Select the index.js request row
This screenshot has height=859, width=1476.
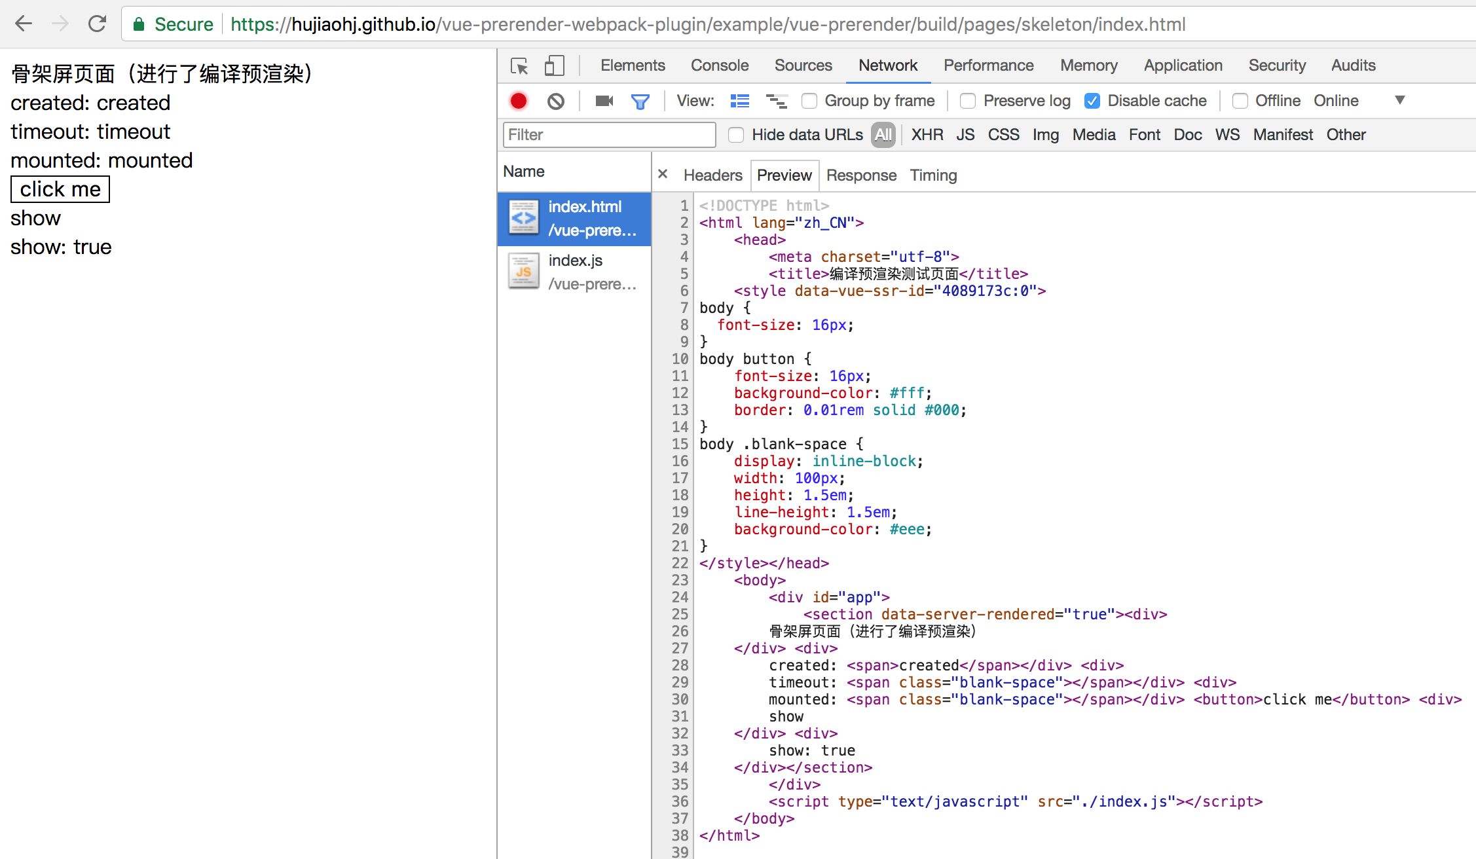(x=574, y=272)
